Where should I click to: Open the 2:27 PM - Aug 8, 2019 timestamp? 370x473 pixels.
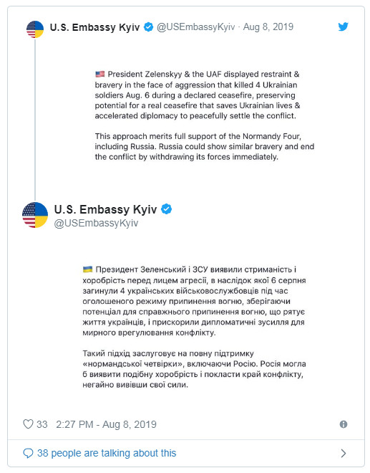click(106, 424)
